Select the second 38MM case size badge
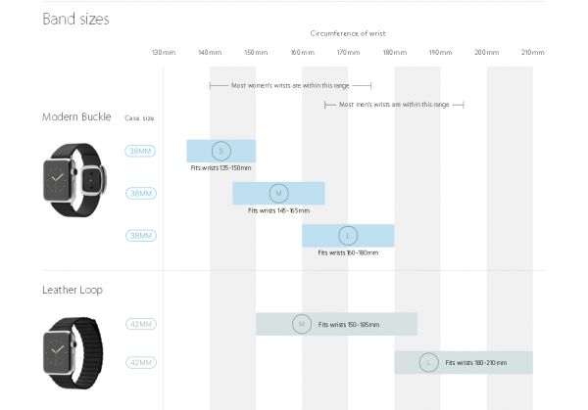The image size is (588, 410). [140, 193]
